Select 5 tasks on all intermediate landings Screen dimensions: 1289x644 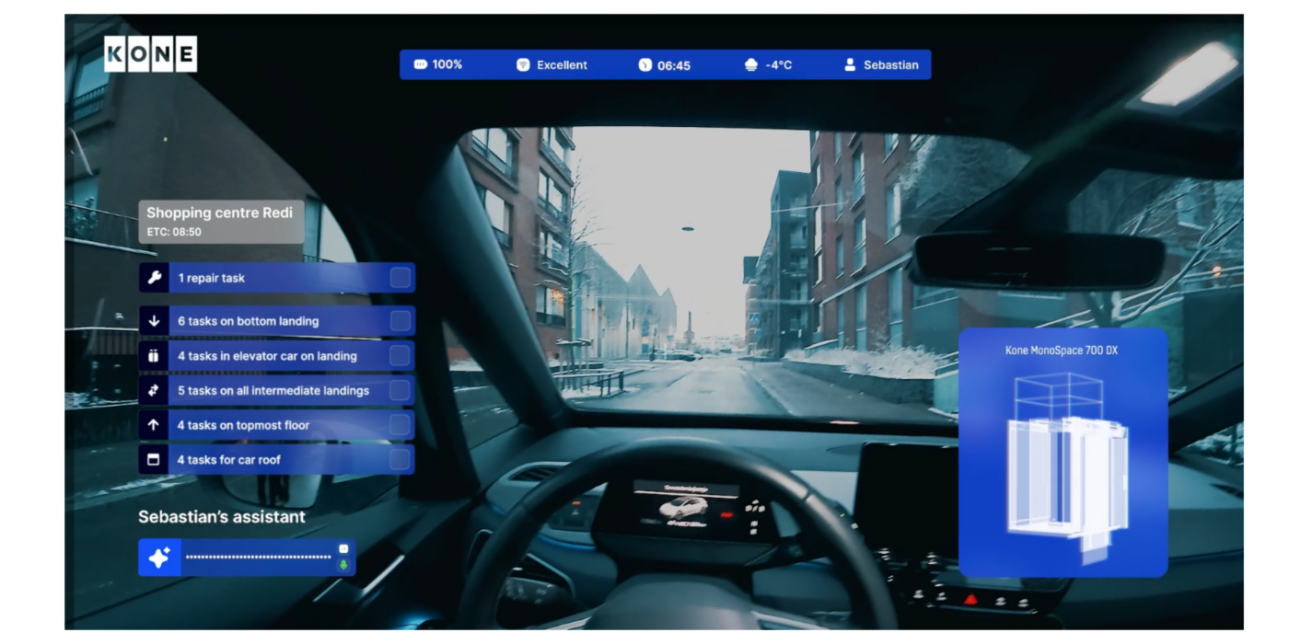click(x=273, y=391)
